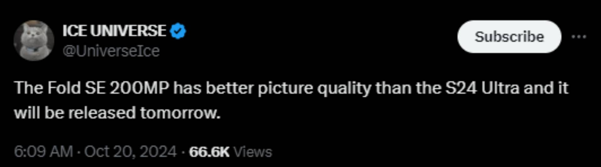Subscribe to ICE UNIVERSE
The height and width of the screenshot is (167, 601).
(509, 37)
